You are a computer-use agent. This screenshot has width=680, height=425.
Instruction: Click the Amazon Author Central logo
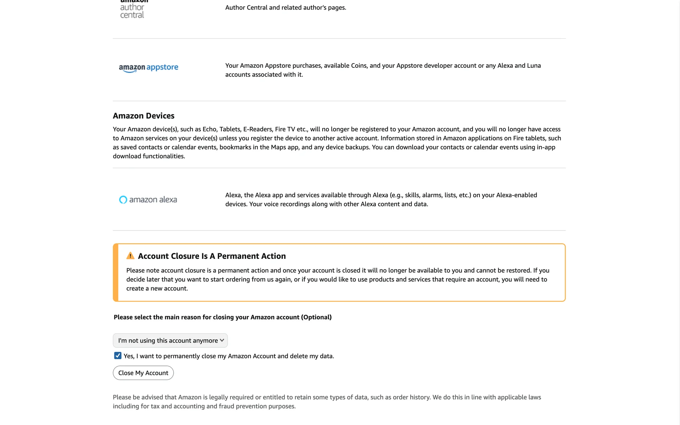tap(132, 10)
